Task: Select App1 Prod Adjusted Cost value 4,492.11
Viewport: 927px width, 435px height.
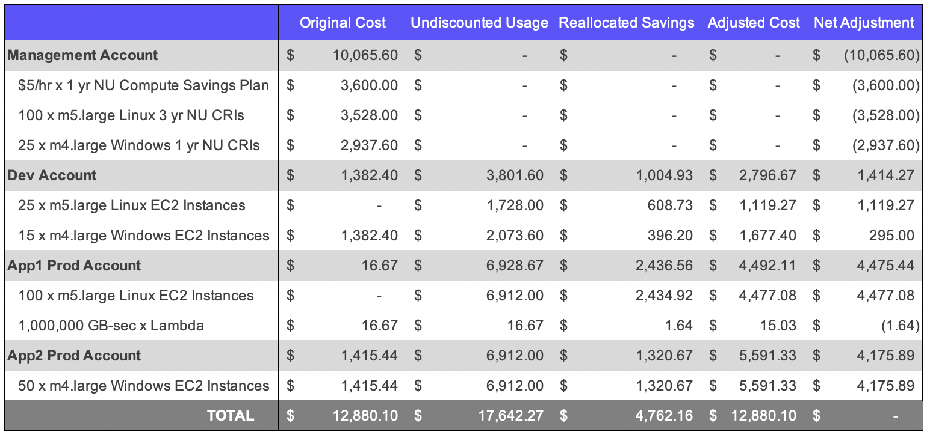Action: 770,266
